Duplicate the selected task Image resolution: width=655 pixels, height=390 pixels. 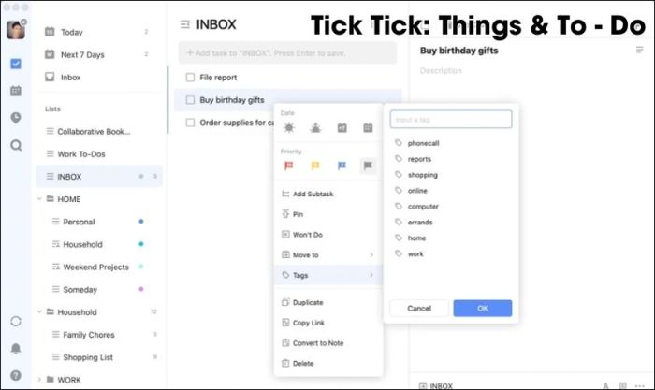click(x=327, y=302)
